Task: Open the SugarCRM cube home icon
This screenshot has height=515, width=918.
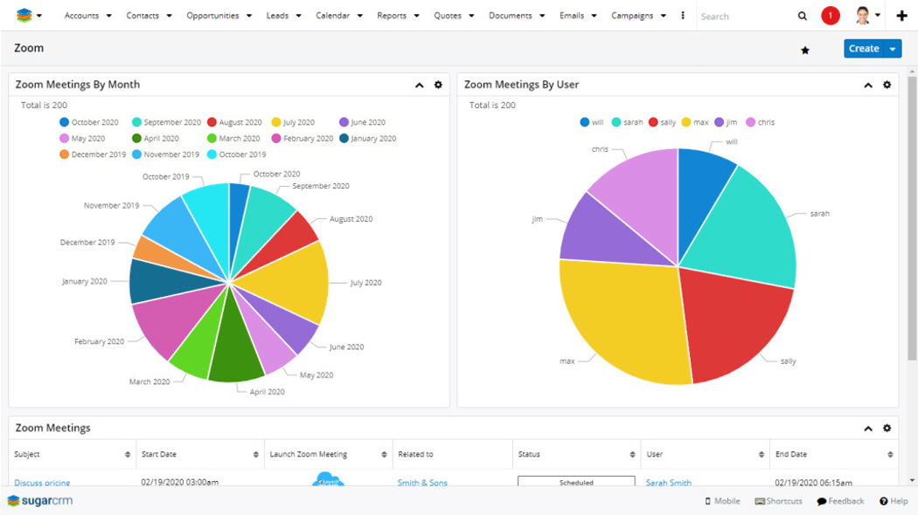Action: [24, 15]
